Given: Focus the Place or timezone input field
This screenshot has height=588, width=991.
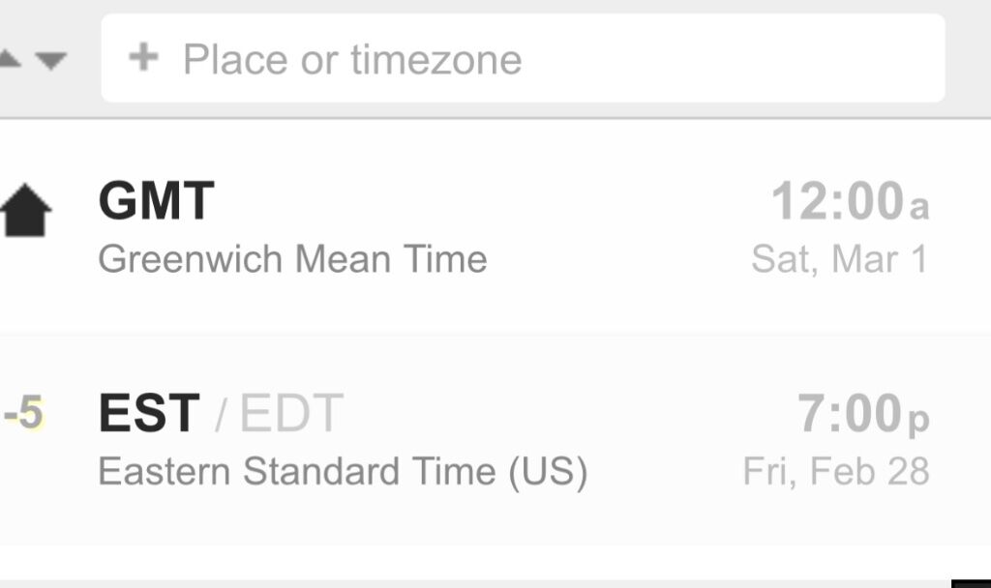Looking at the screenshot, I should [523, 58].
